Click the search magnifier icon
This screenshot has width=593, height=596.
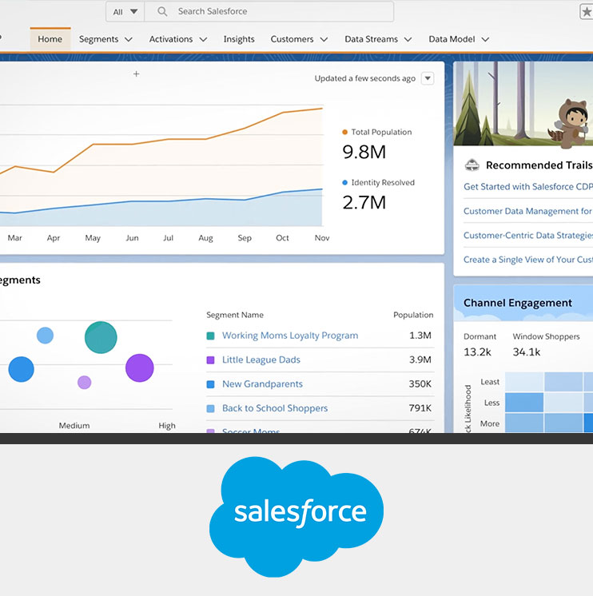(x=162, y=12)
